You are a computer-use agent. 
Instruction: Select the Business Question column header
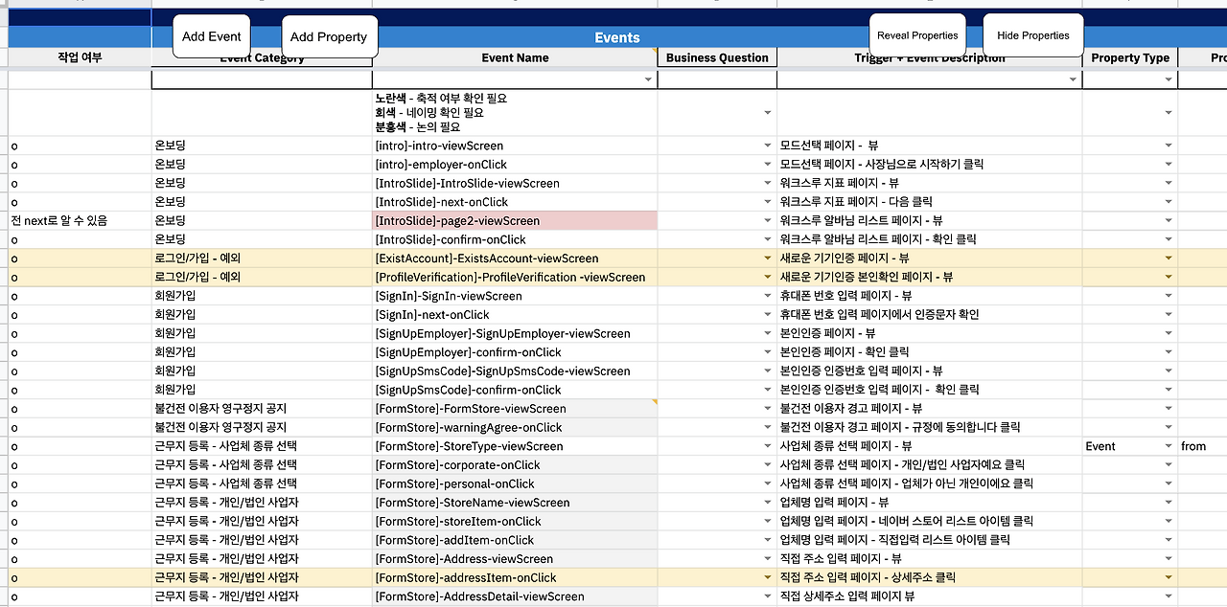click(717, 58)
